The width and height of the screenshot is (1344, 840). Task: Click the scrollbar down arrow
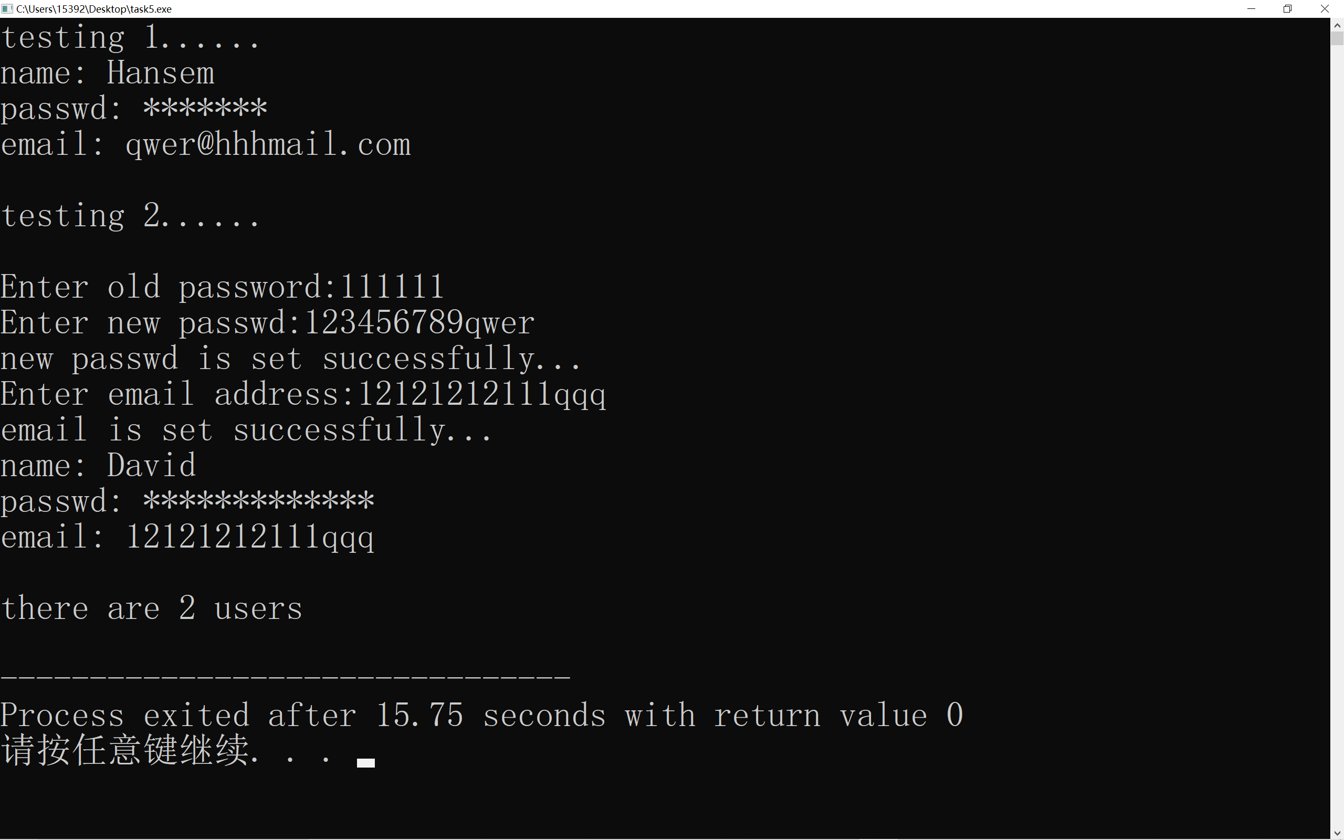[1337, 833]
